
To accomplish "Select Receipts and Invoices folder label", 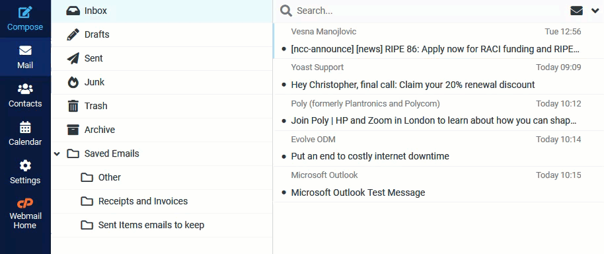I will click(x=143, y=201).
